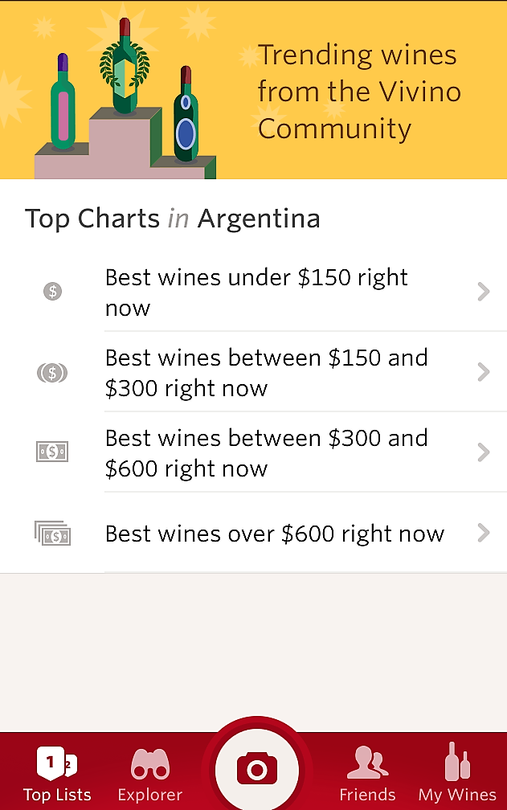Tap the Explorer binoculars icon
Viewport: 507px width, 810px height.
[150, 763]
